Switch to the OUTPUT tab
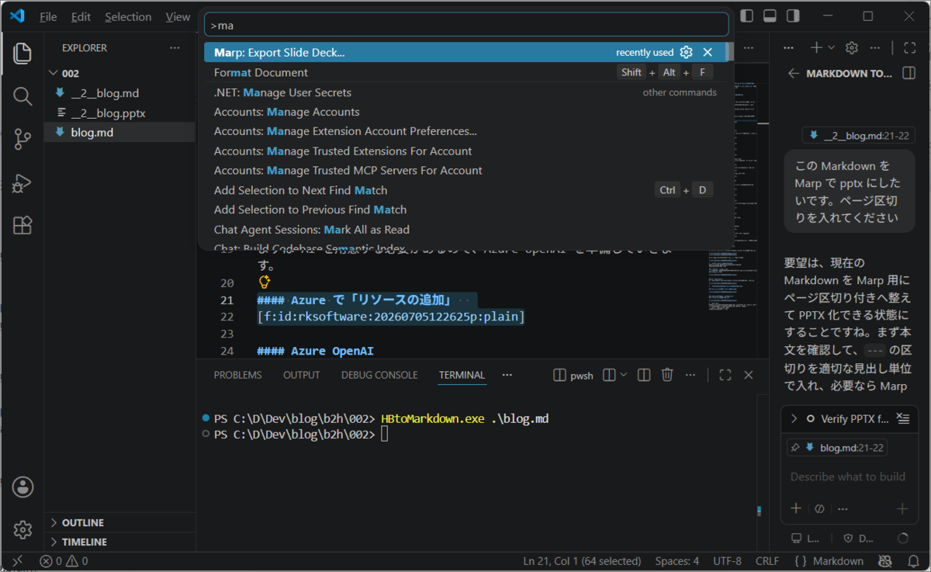The image size is (931, 572). coord(301,375)
